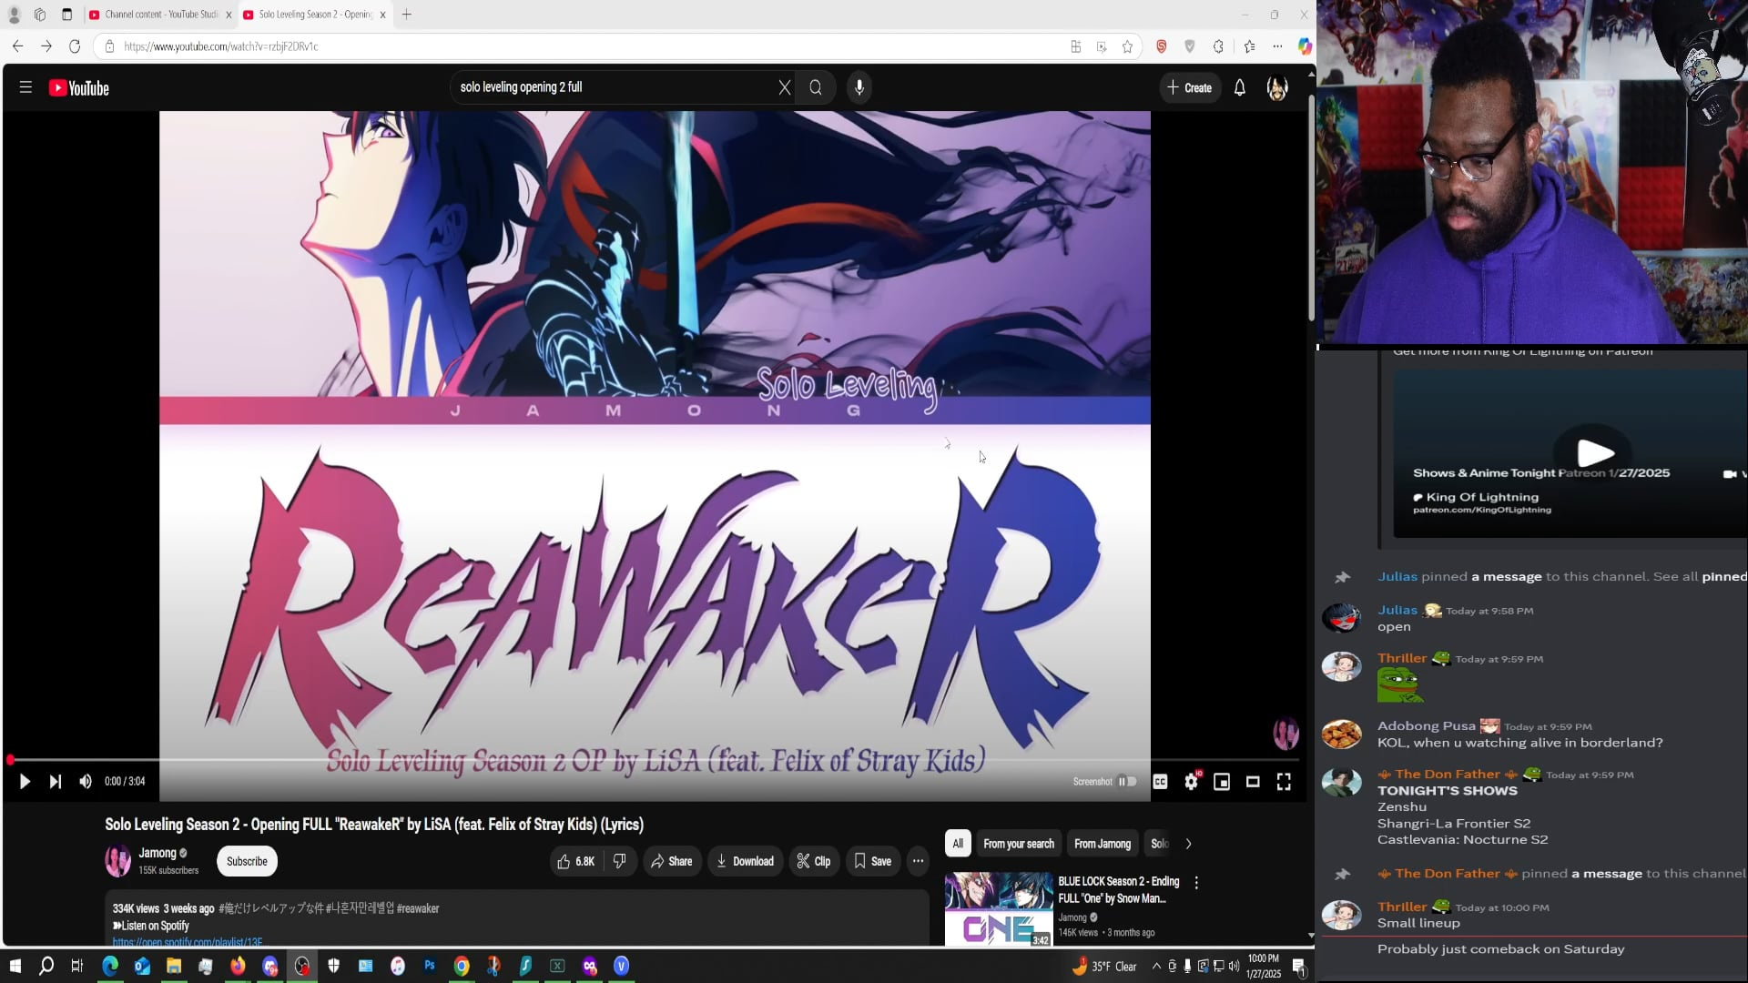Show more filter chips with the arrow
This screenshot has width=1748, height=983.
(1188, 844)
